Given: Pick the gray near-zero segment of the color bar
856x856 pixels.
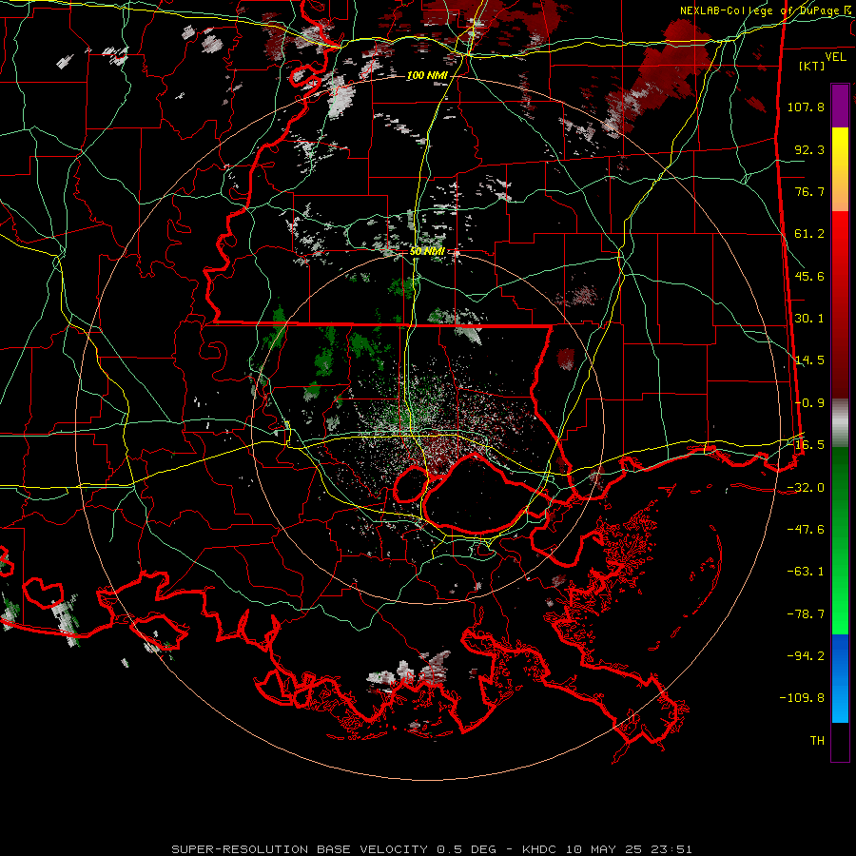Looking at the screenshot, I should coord(840,423).
